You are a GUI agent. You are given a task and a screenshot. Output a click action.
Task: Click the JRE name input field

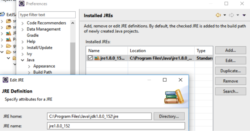point(116,126)
